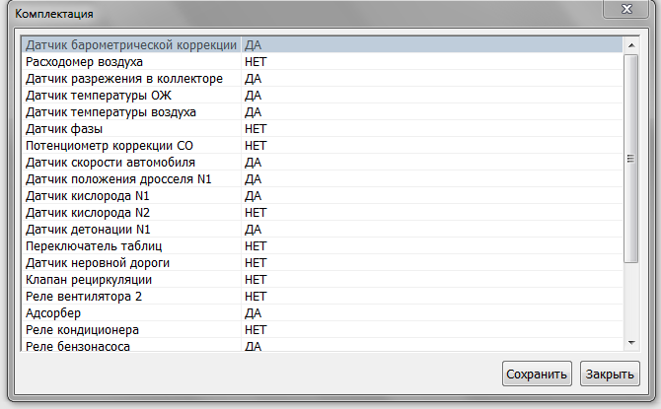Toggle the Датчик разрежения в коллекторе value
661x409 pixels.
point(253,78)
